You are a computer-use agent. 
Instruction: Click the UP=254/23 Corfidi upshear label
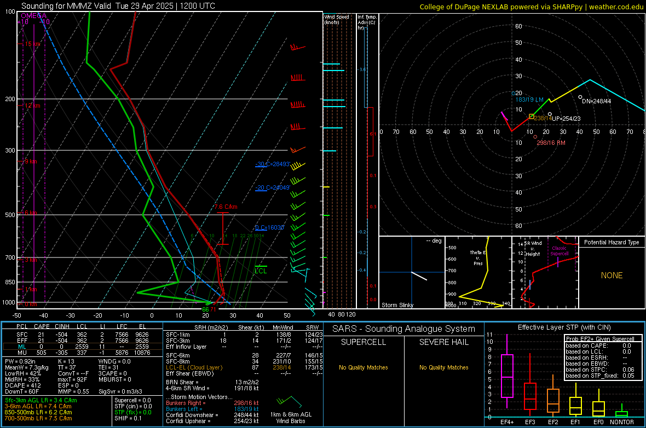point(566,119)
